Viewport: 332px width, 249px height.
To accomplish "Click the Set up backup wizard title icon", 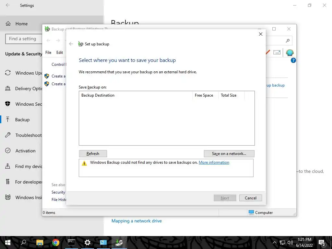I will (x=81, y=44).
